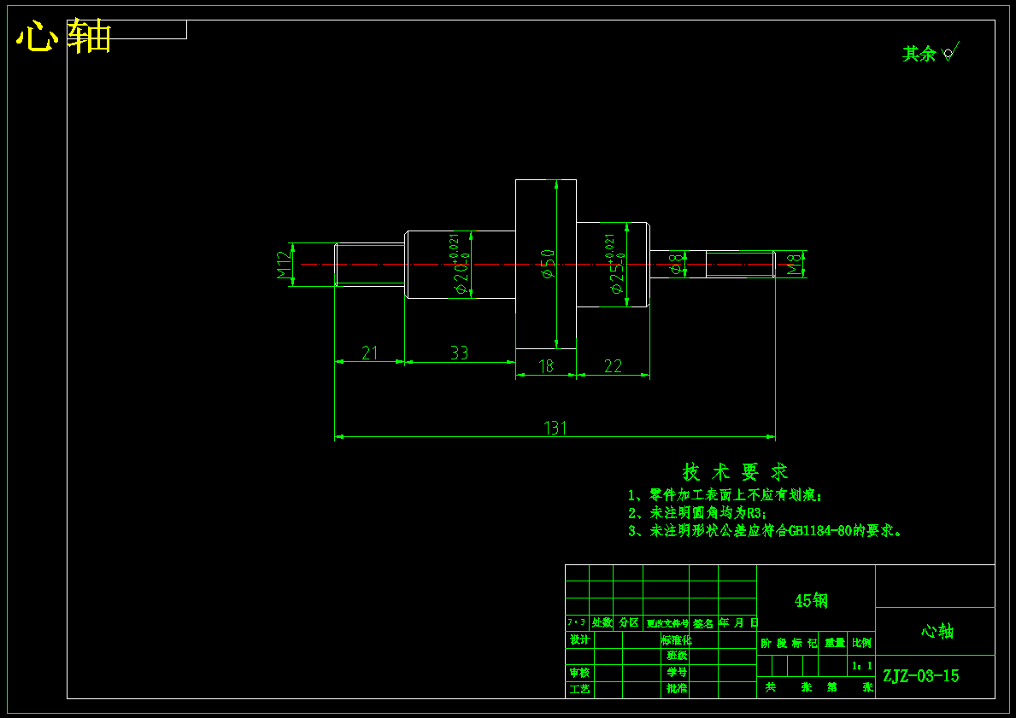Click the 处数 header cell
This screenshot has height=718, width=1016.
click(x=602, y=623)
